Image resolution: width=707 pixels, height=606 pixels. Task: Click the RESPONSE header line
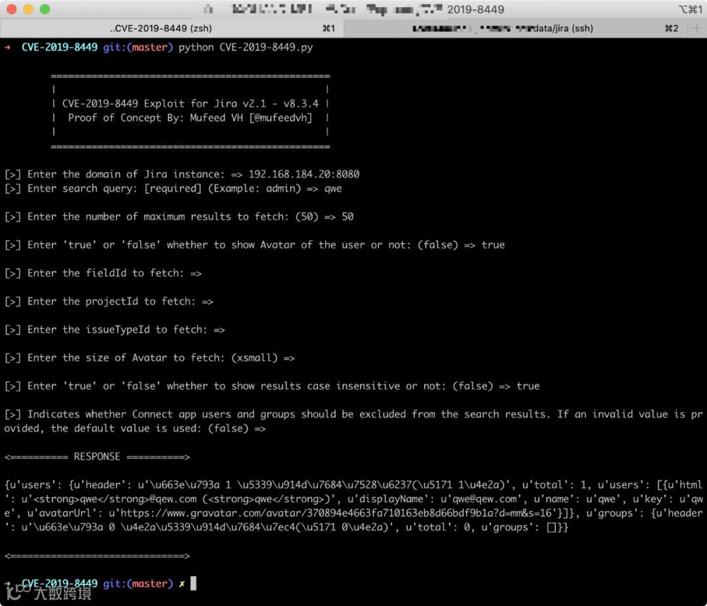[x=98, y=456]
